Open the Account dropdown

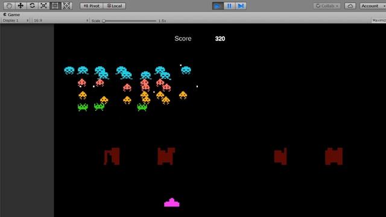[x=373, y=6]
